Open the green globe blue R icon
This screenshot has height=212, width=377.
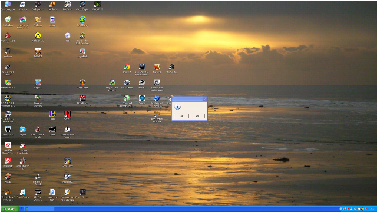(x=82, y=19)
